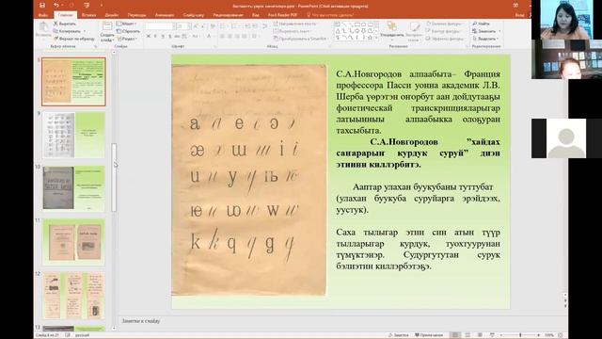The height and width of the screenshot is (339, 602).
Task: Toggle align text left button
Action: coord(222,36)
